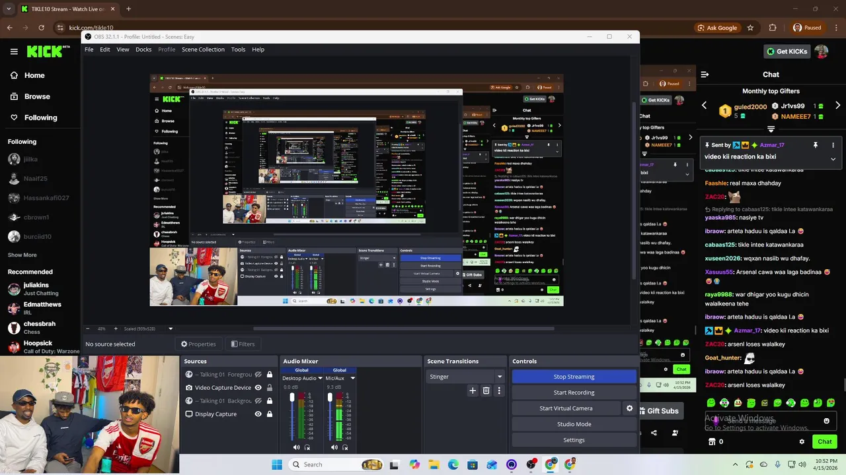
Task: Bookmark page with star icon
Action: (750, 28)
